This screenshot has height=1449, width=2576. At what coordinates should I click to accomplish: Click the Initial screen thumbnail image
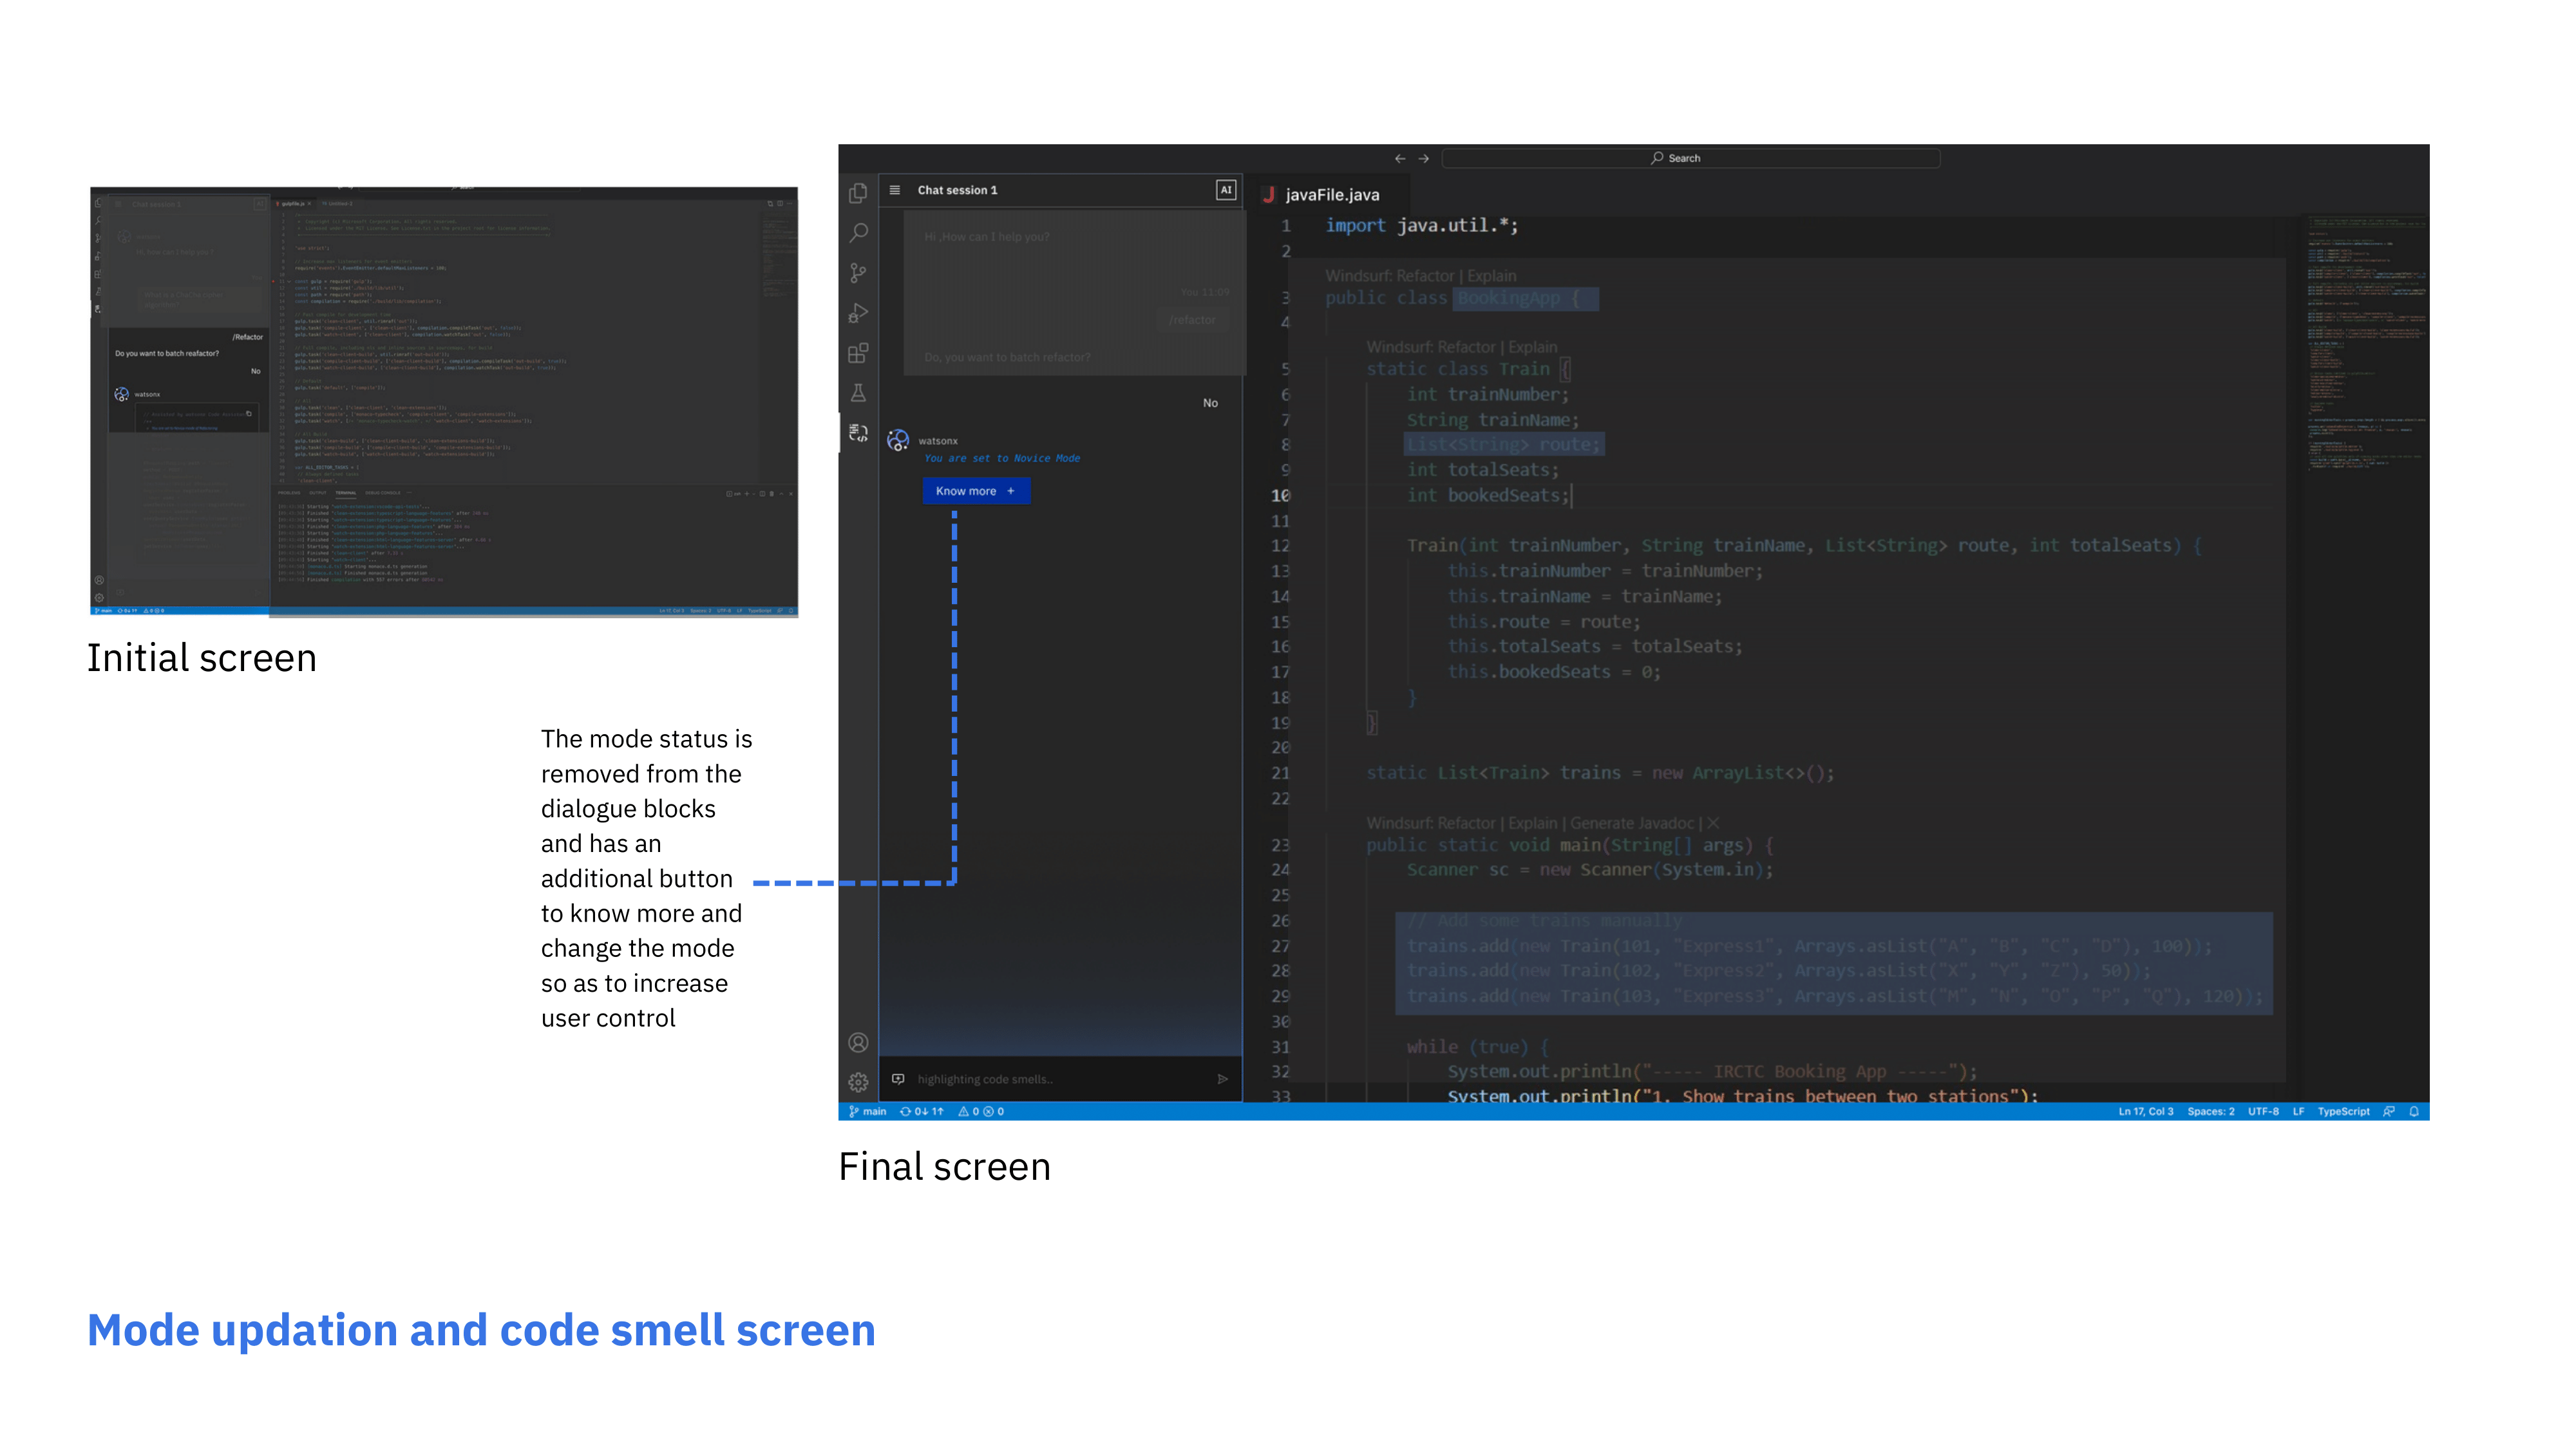click(x=444, y=401)
